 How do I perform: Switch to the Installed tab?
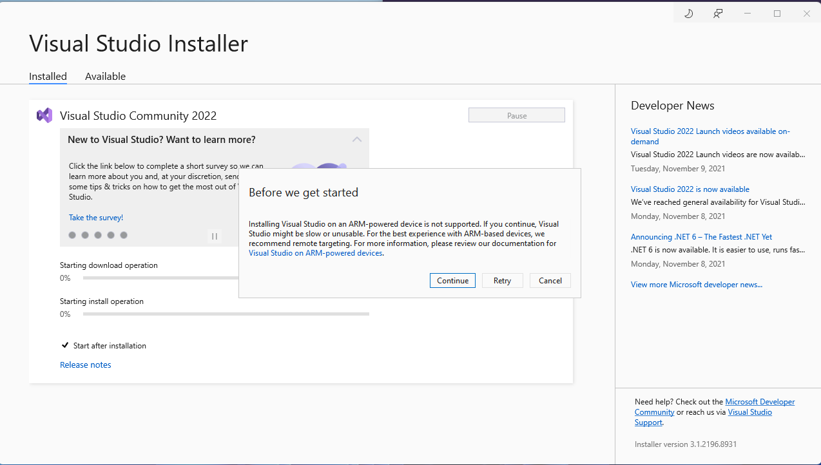coord(48,76)
